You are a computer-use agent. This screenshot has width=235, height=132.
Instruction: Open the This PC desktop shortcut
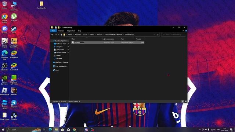coord(14,6)
